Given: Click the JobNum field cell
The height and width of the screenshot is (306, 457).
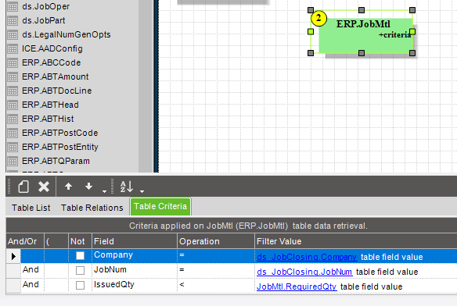Looking at the screenshot, I should (x=135, y=270).
